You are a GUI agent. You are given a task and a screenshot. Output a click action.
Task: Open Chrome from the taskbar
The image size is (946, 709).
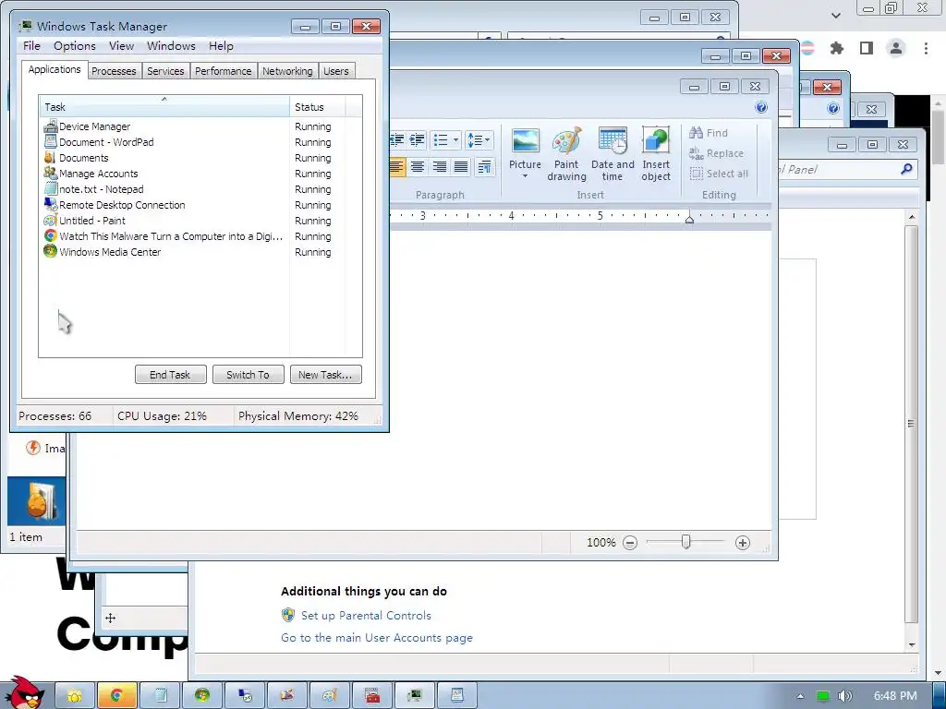117,696
